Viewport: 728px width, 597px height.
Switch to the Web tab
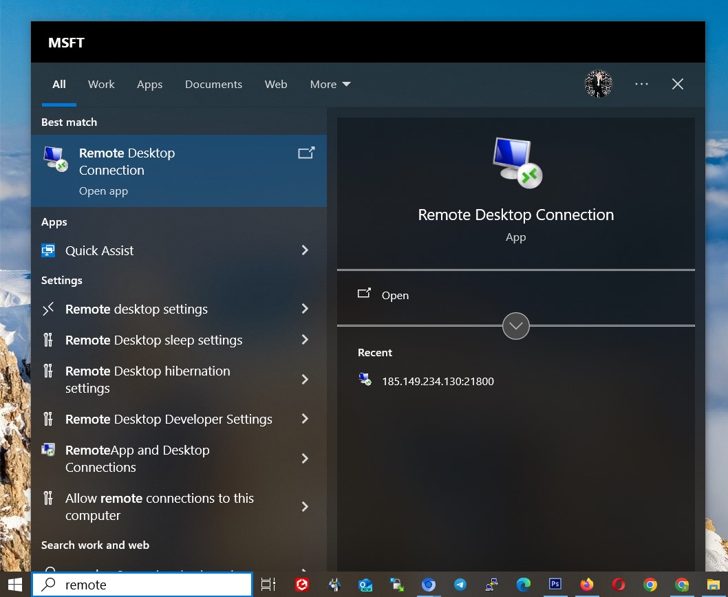coord(276,85)
